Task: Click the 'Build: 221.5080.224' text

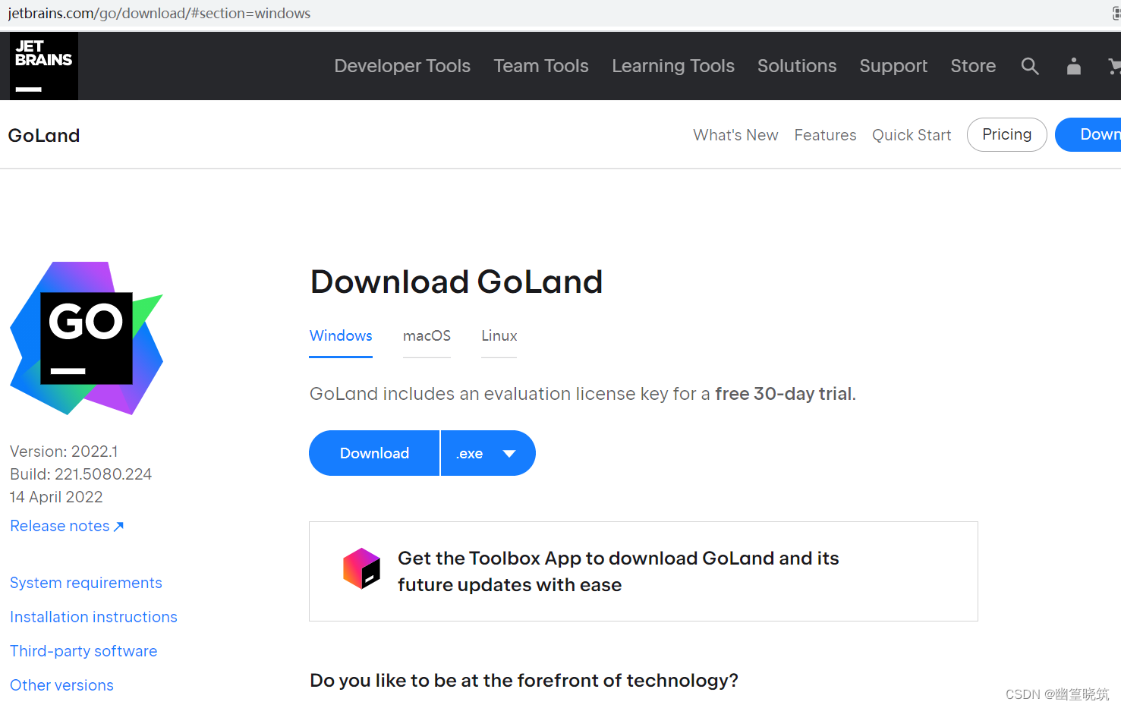Action: pos(80,474)
